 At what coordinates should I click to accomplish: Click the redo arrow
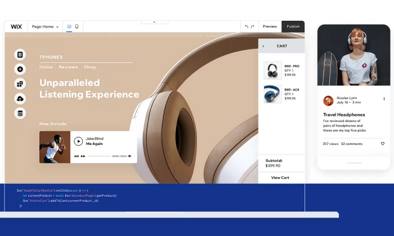[x=253, y=26]
